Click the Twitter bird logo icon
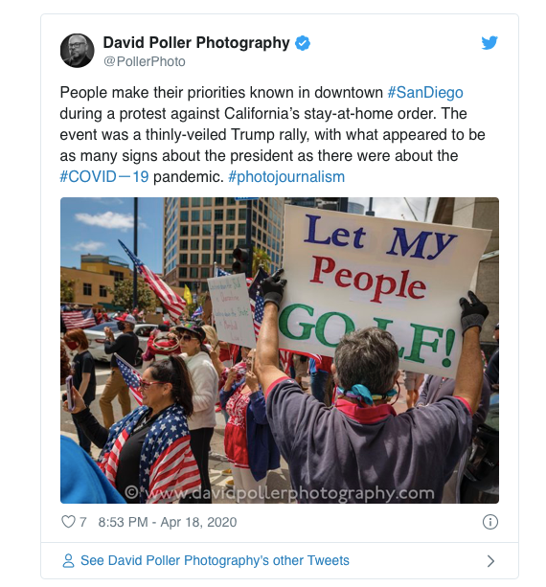The height and width of the screenshot is (587, 546). tap(489, 43)
